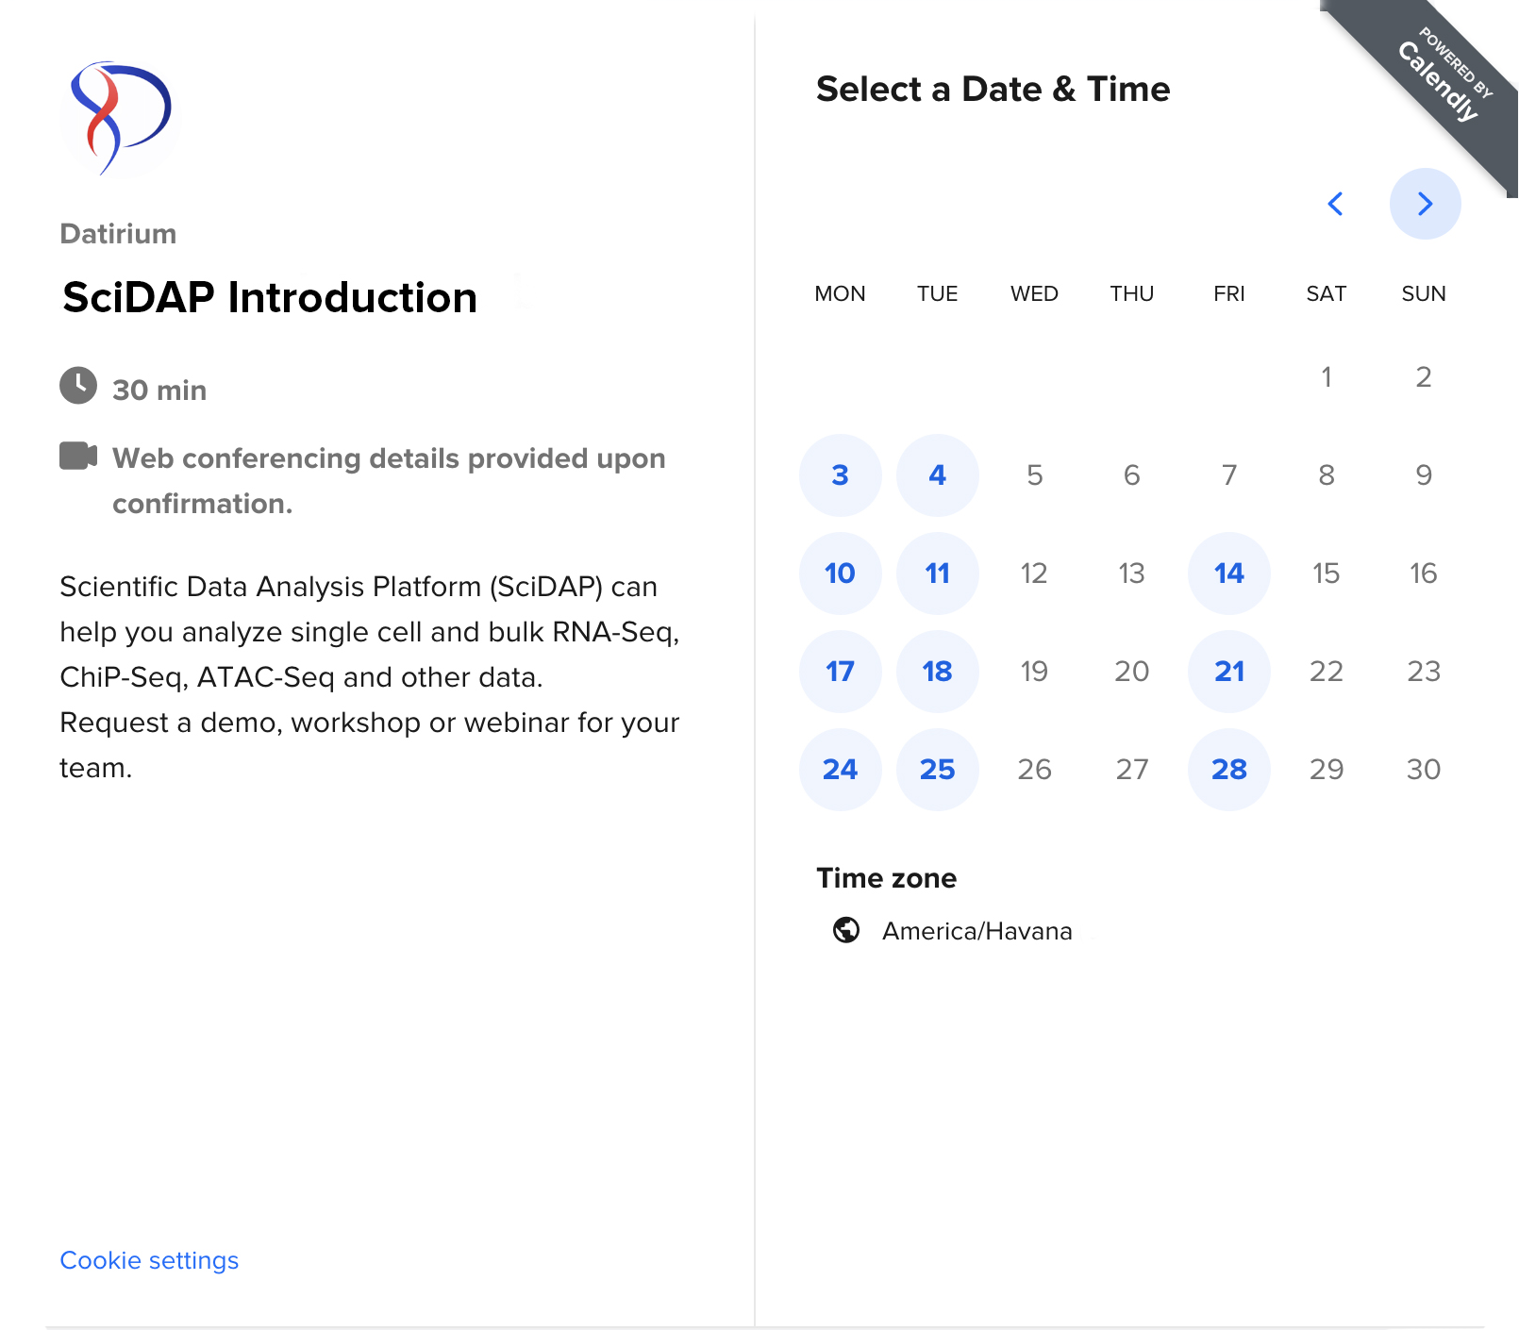
Task: Select Friday the 14th as meeting date
Action: 1228,573
